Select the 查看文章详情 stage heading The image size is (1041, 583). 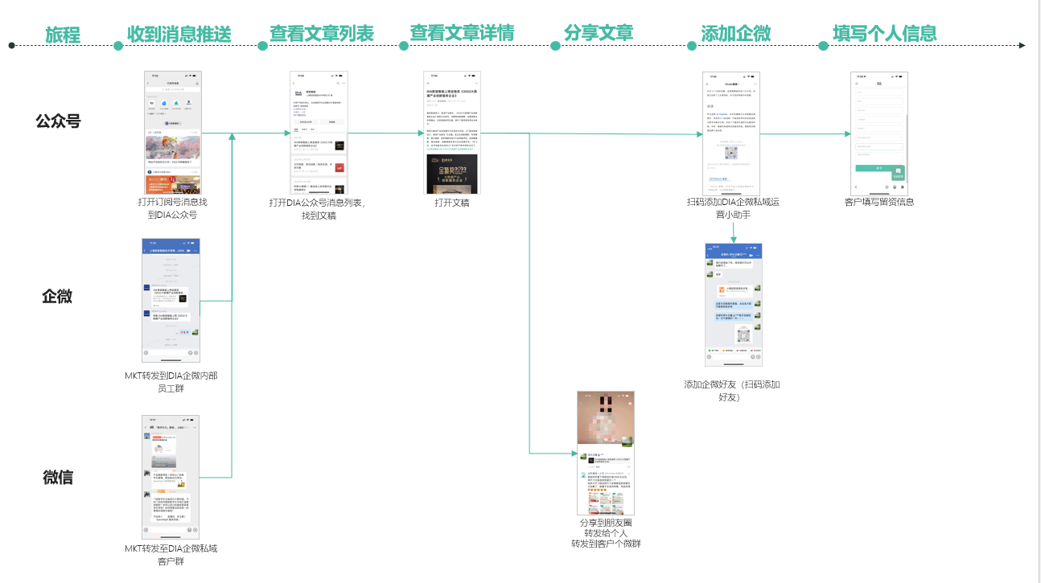pos(462,33)
